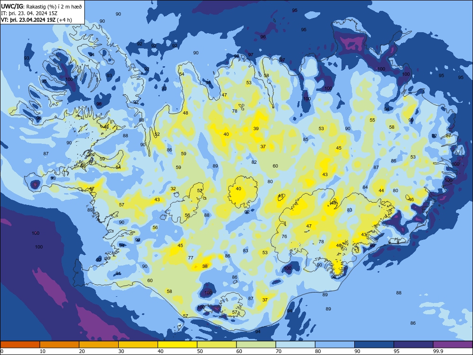Click the orange 10–20 legend swatch

pos(60,345)
